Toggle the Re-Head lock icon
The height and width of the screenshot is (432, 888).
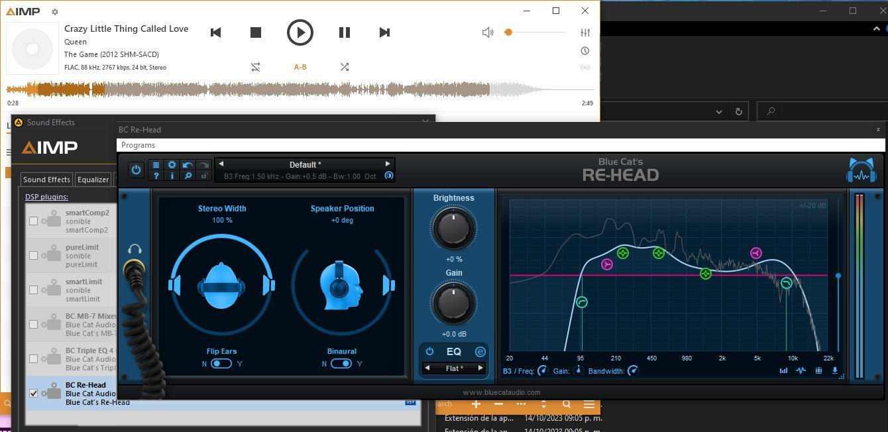[x=204, y=176]
